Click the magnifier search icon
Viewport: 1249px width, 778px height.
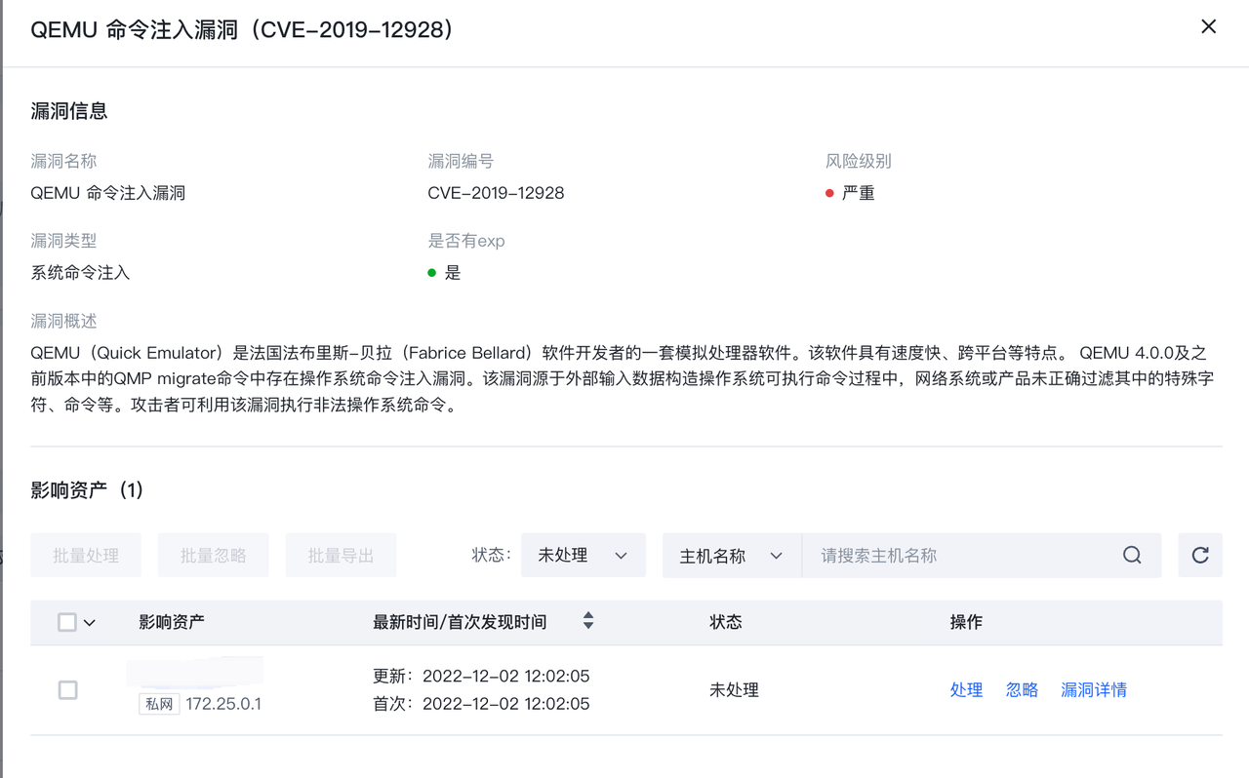click(x=1132, y=555)
